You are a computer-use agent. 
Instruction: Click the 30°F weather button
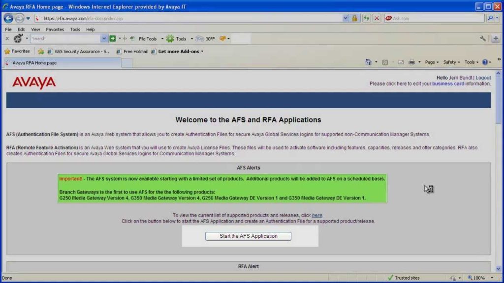click(x=205, y=38)
